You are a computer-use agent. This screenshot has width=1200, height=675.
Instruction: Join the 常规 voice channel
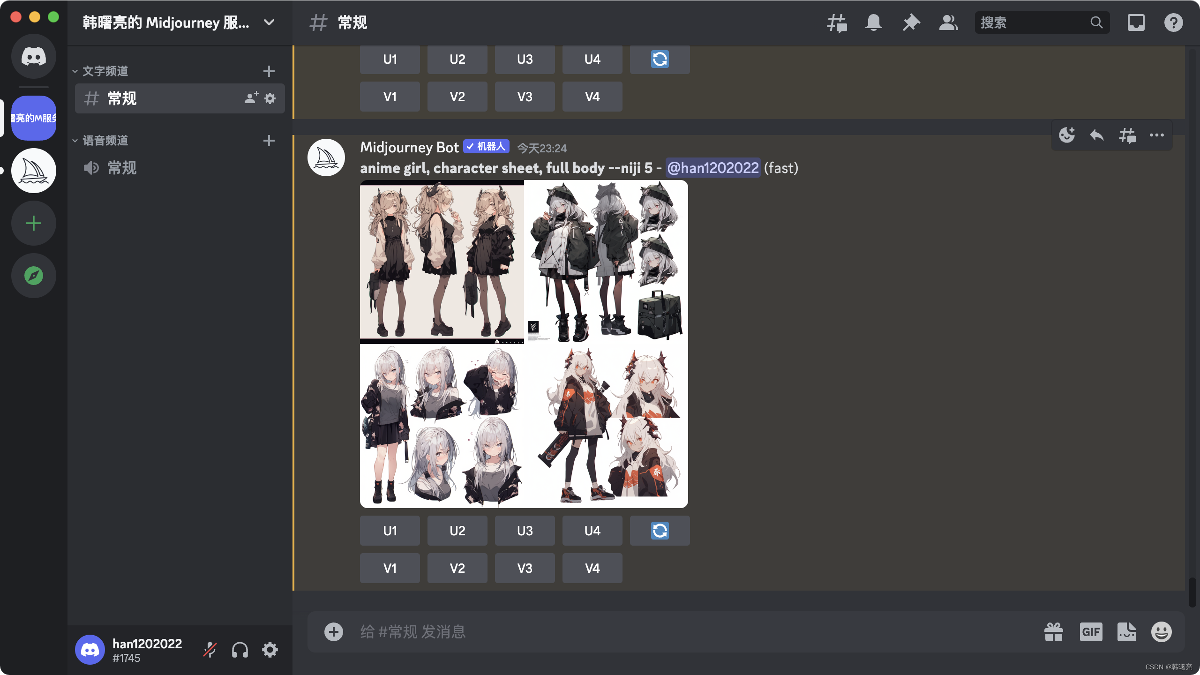[x=122, y=168]
